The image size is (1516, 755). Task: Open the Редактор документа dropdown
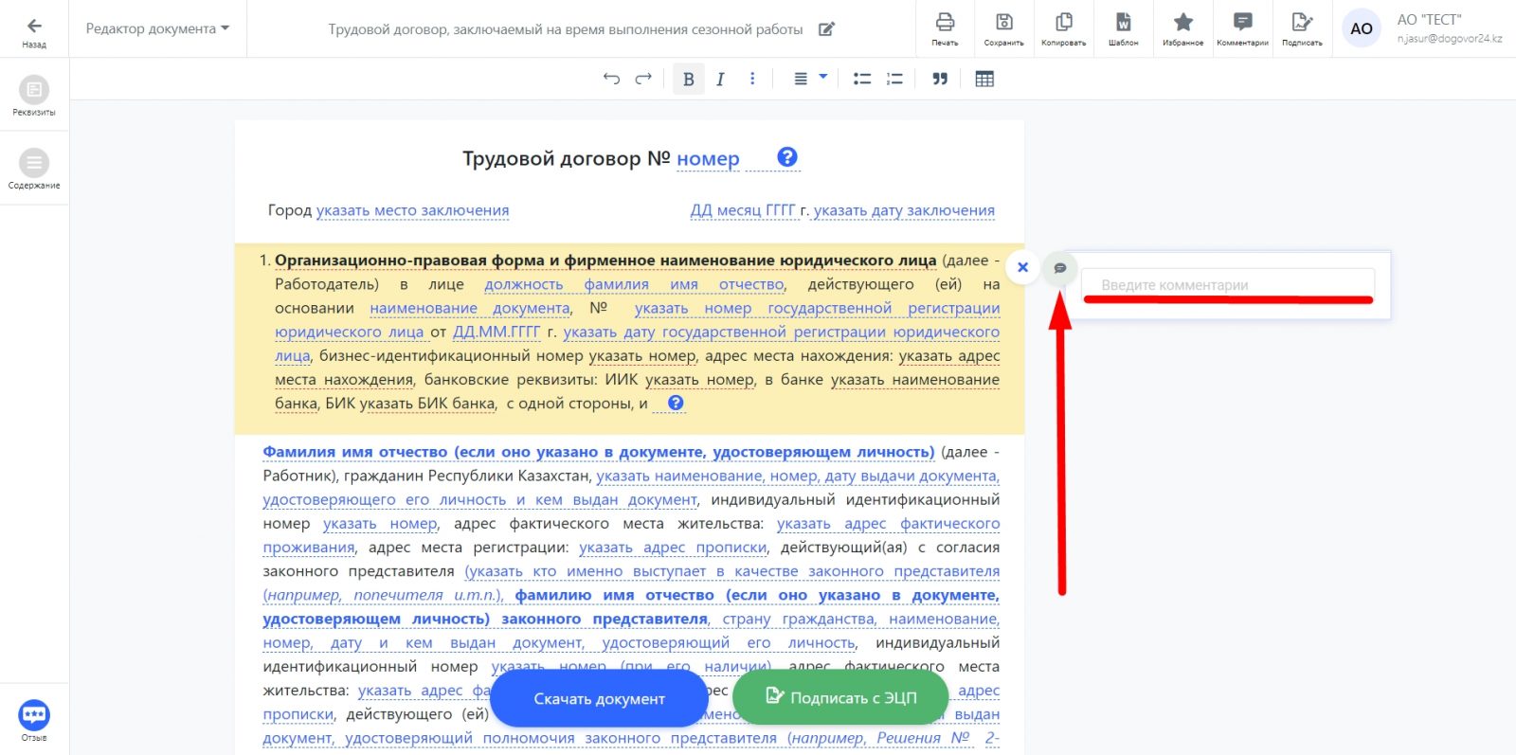pyautogui.click(x=158, y=28)
